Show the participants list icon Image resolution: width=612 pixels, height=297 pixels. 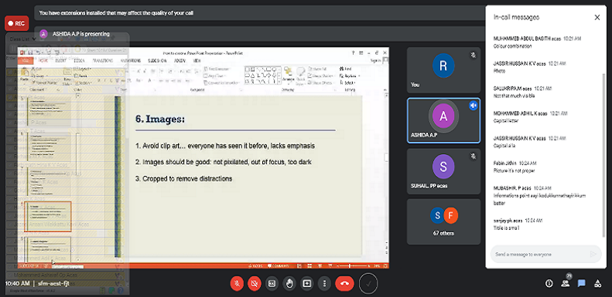click(565, 283)
